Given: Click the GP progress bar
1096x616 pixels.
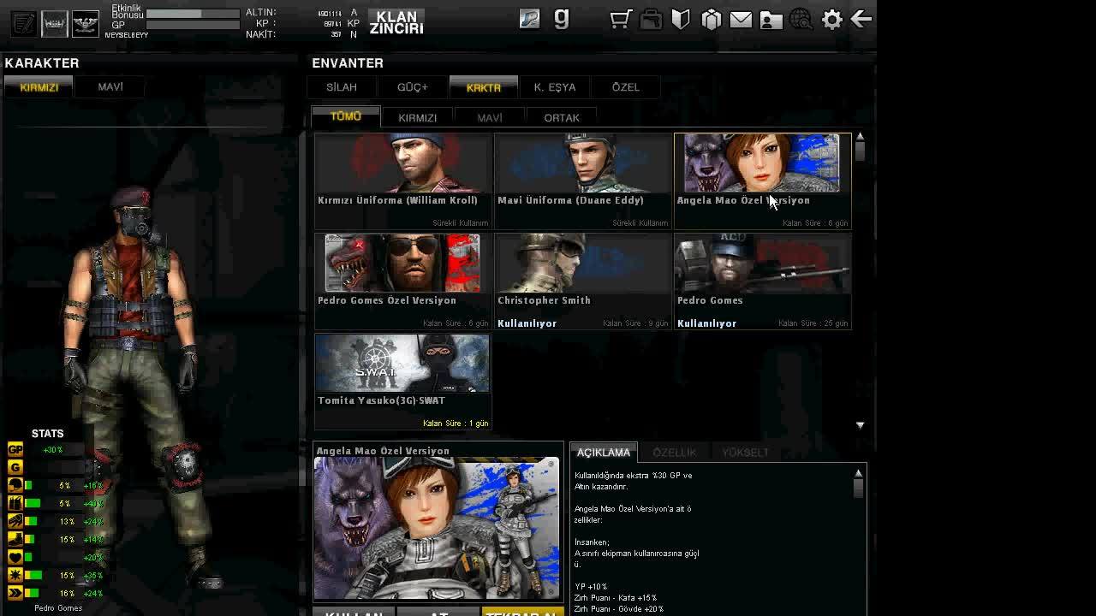Looking at the screenshot, I should click(193, 25).
